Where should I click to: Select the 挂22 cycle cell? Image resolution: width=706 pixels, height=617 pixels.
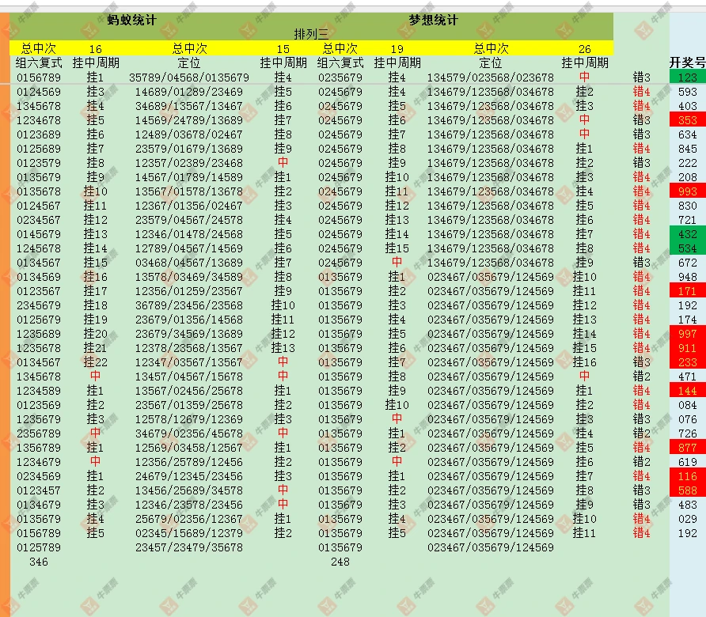[96, 362]
